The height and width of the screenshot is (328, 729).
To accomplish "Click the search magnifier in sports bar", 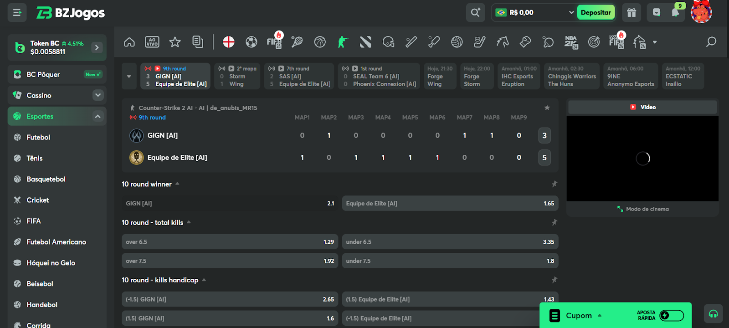I will [711, 42].
